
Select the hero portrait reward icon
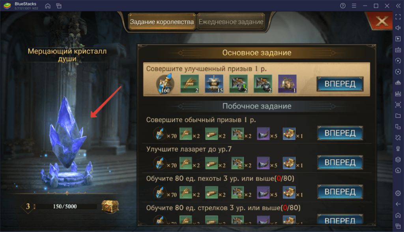[287, 84]
